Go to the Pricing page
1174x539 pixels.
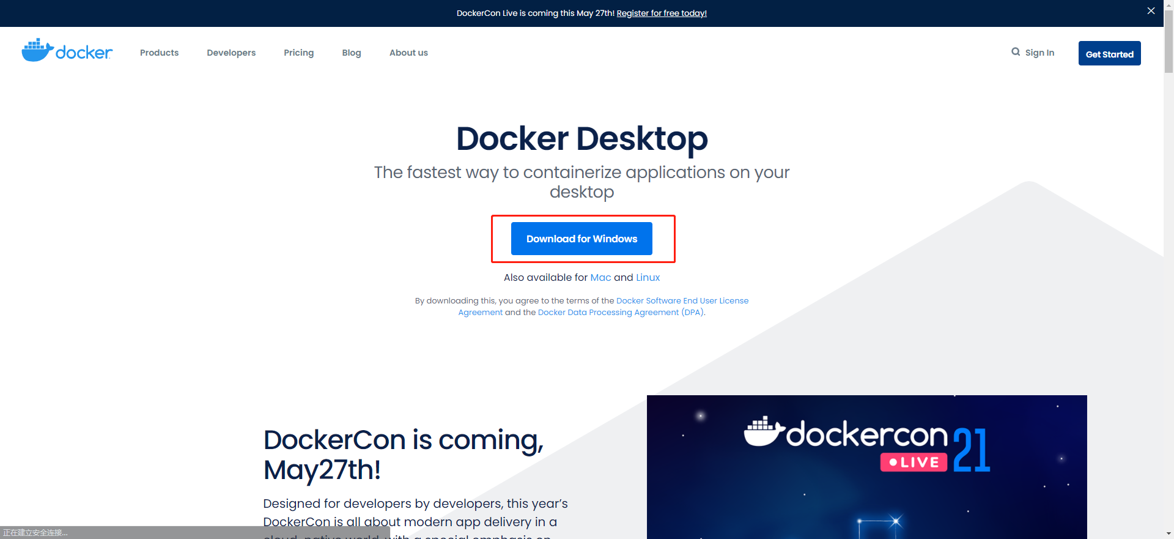(x=298, y=53)
